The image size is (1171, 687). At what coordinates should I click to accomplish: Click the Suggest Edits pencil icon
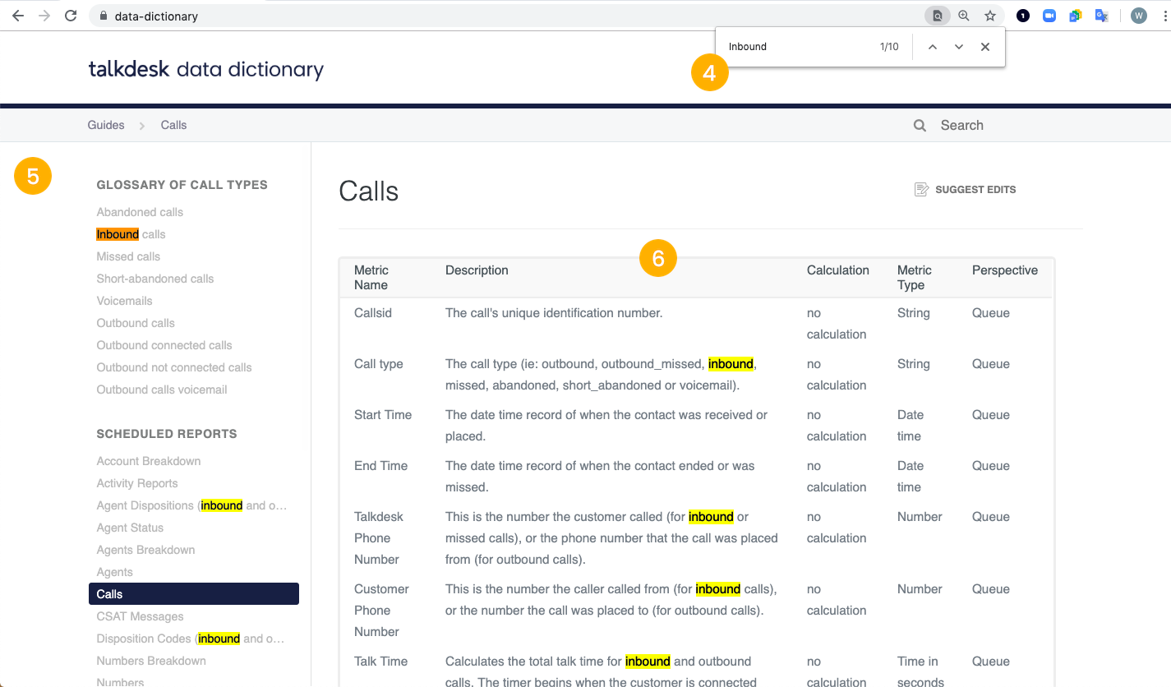tap(921, 188)
